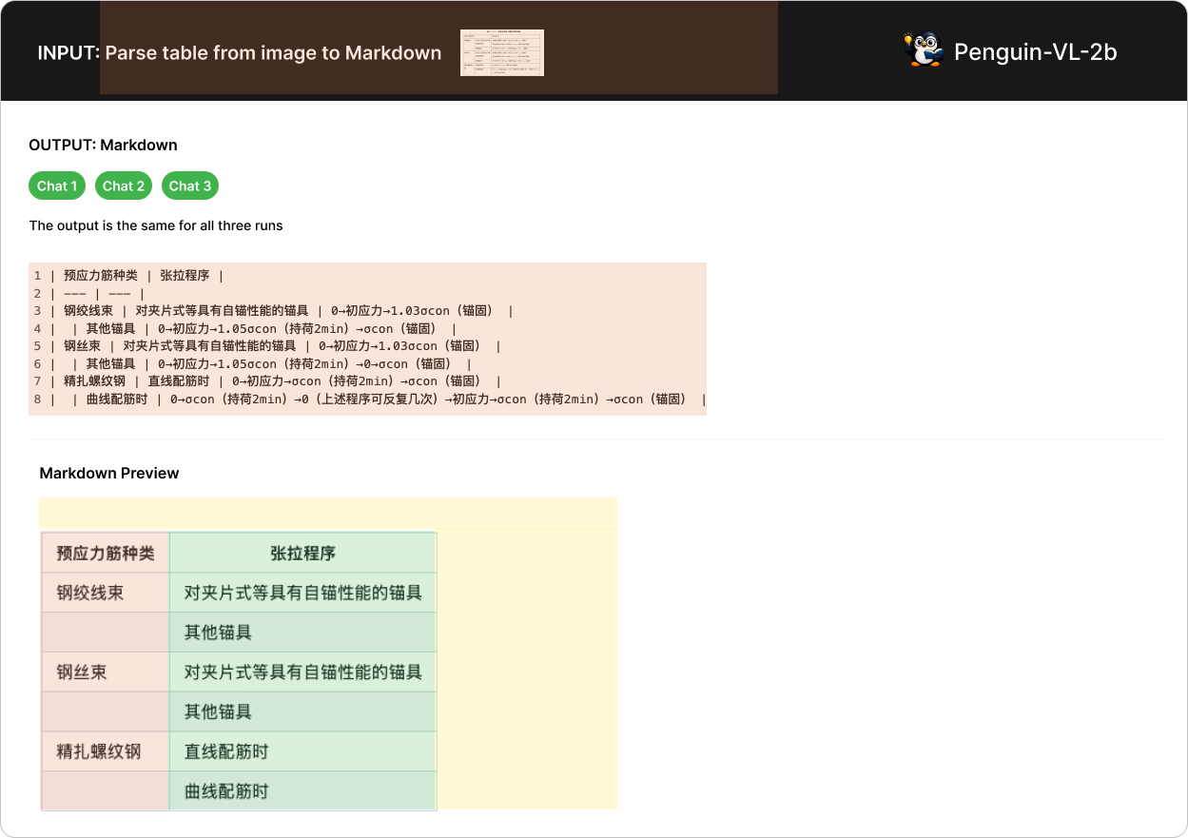Click the 'Parse table from image to Markdown' prompt
Image resolution: width=1188 pixels, height=838 pixels.
273,53
